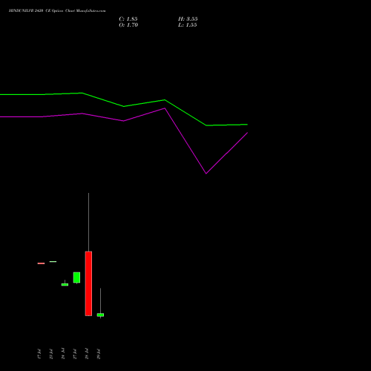Viewport: 371px width, 371px height.
Task: Click the high value 'H: 3.55'
Action: point(188,19)
